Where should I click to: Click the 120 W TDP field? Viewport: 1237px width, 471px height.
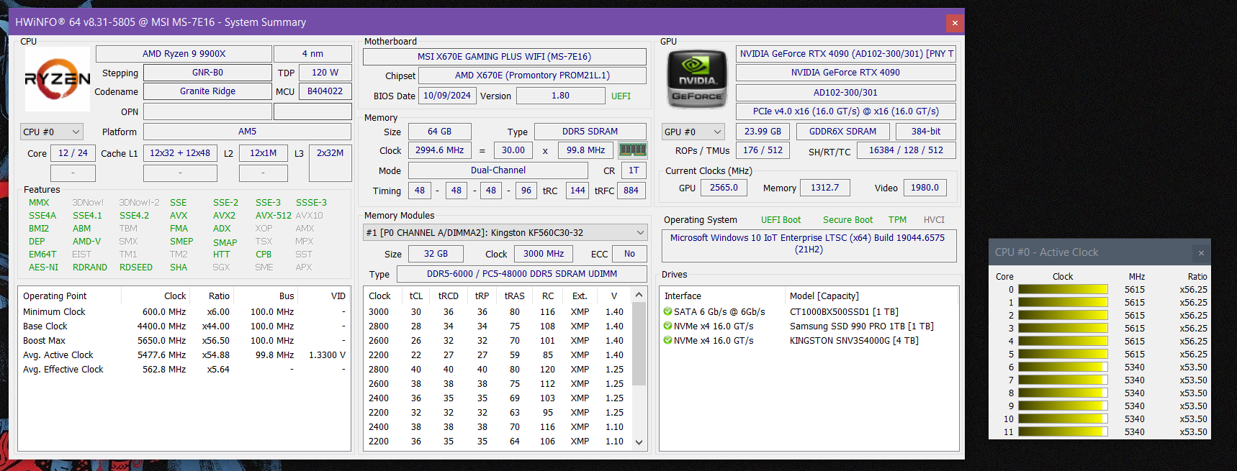(x=325, y=73)
